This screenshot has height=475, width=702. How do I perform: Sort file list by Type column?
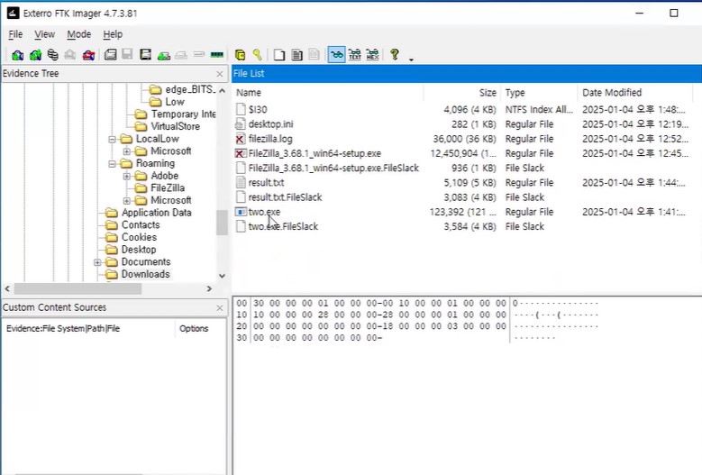pos(539,93)
